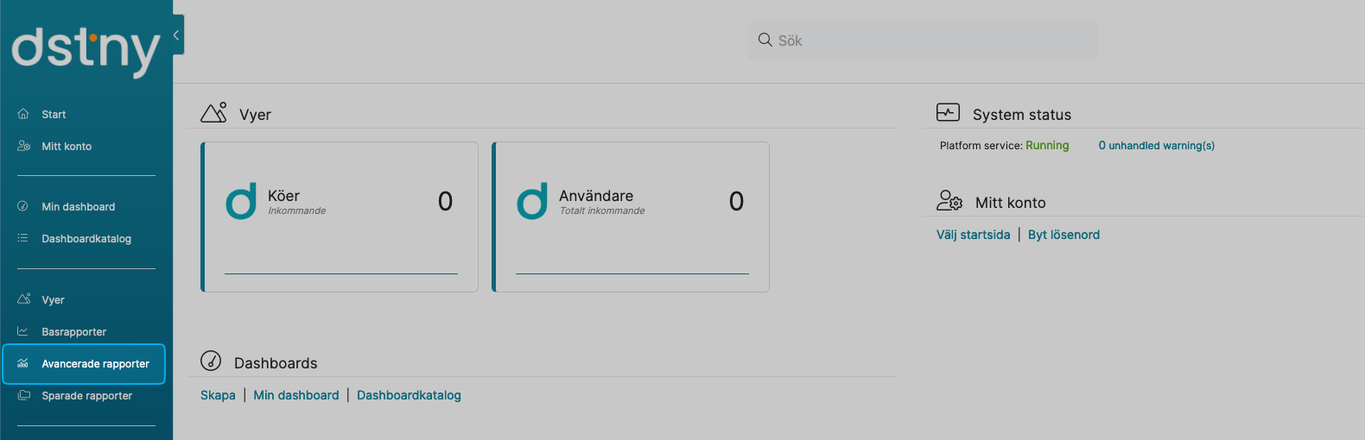
Task: Open the Användare totalt inkommande card
Action: click(631, 217)
